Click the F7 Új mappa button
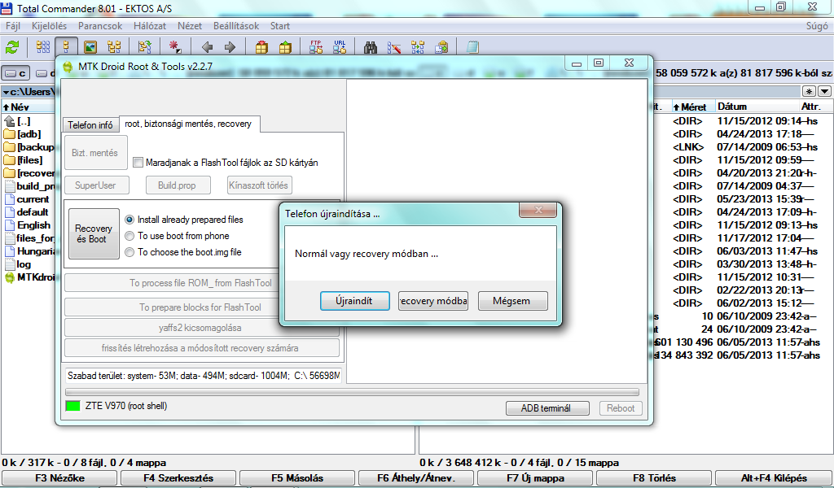Viewport: 834px width, 488px height. [535, 478]
